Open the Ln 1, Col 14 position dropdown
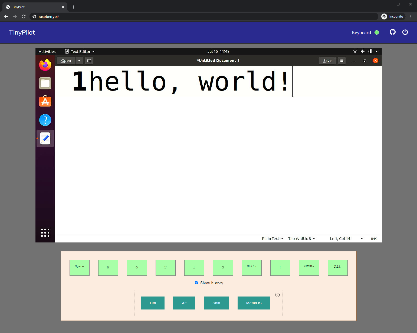 pos(346,239)
